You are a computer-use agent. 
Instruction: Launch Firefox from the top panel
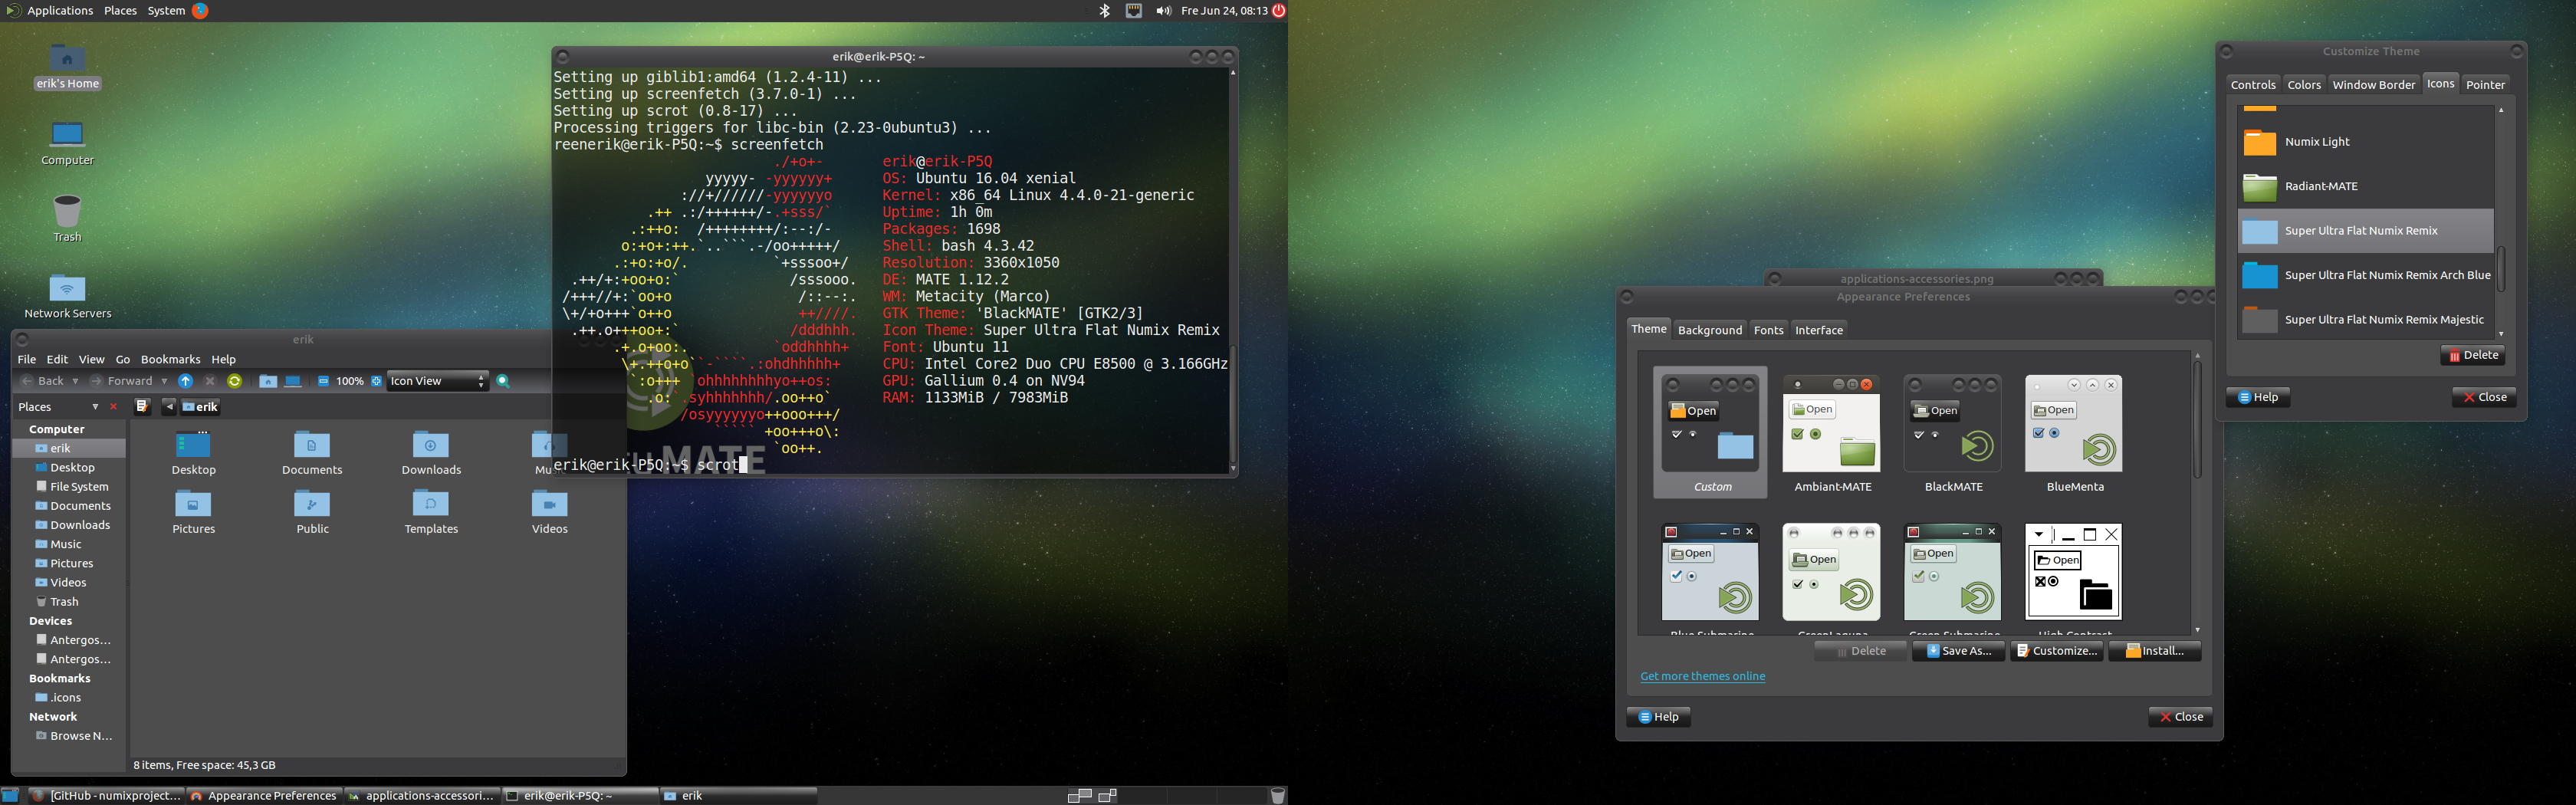click(200, 11)
